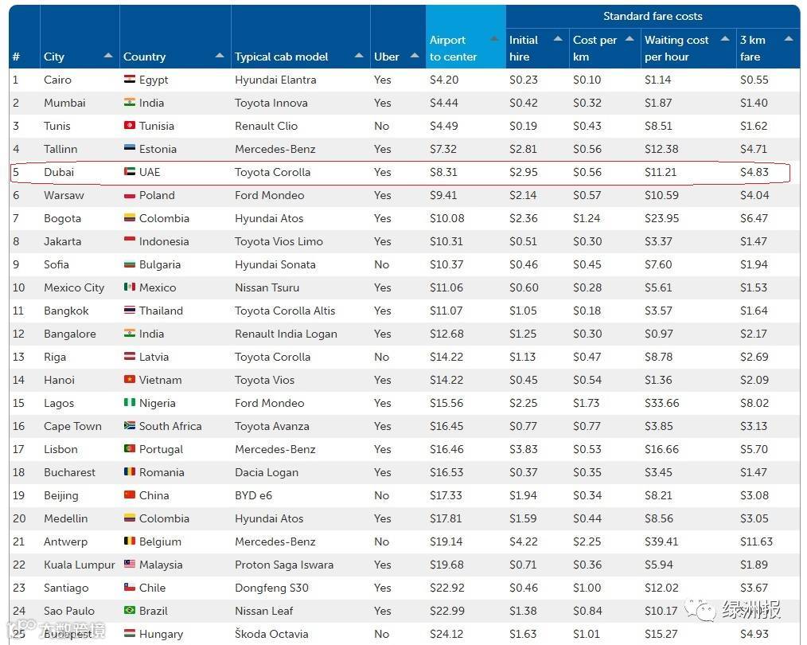This screenshot has width=807, height=645.
Task: Click the Belgium flag icon
Action: 130,541
